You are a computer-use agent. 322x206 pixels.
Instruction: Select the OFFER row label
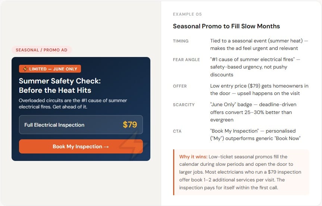click(180, 86)
